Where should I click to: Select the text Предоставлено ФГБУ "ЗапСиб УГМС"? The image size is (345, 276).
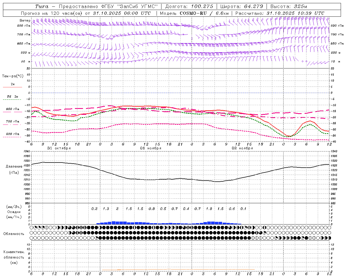(108, 6)
